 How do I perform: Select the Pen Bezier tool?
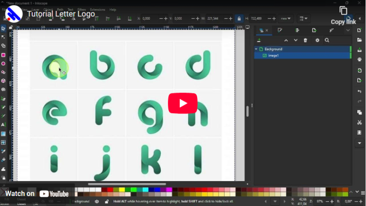3,98
